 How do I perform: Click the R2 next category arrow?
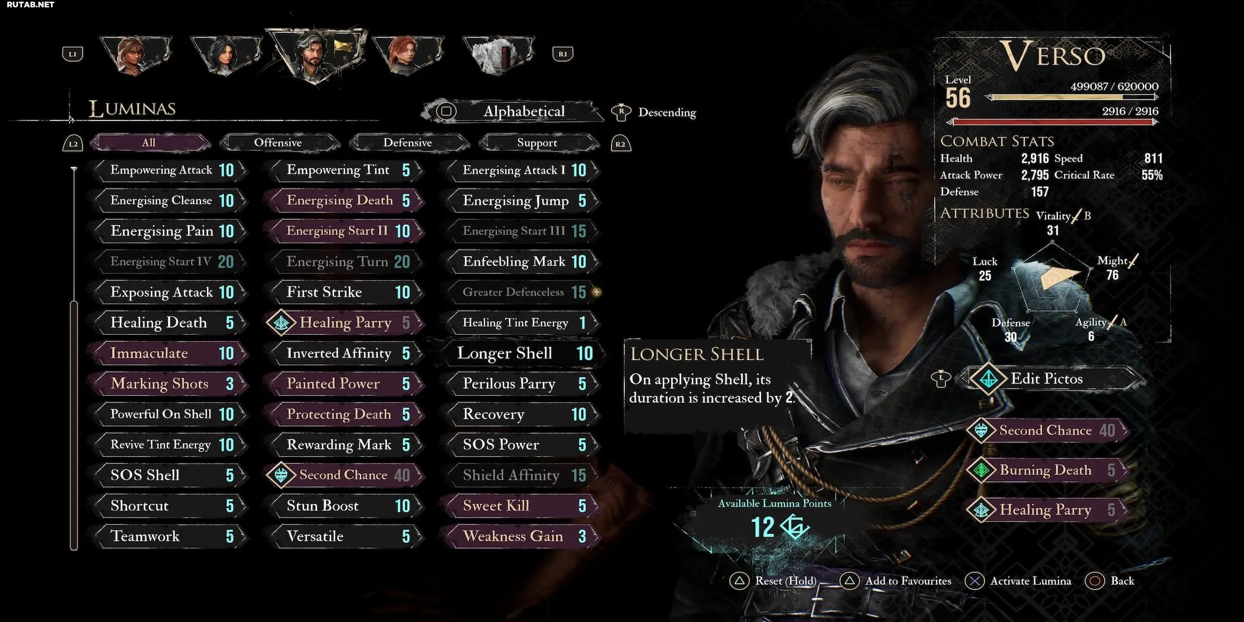click(x=621, y=144)
